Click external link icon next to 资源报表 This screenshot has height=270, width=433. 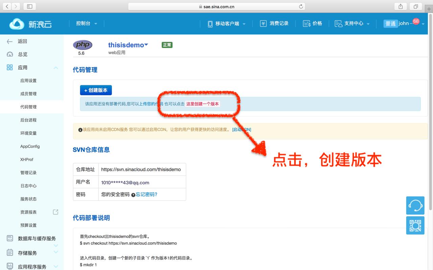pyautogui.click(x=56, y=212)
